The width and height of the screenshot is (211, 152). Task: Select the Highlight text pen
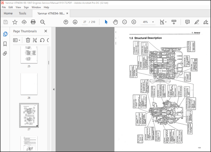click(197, 22)
